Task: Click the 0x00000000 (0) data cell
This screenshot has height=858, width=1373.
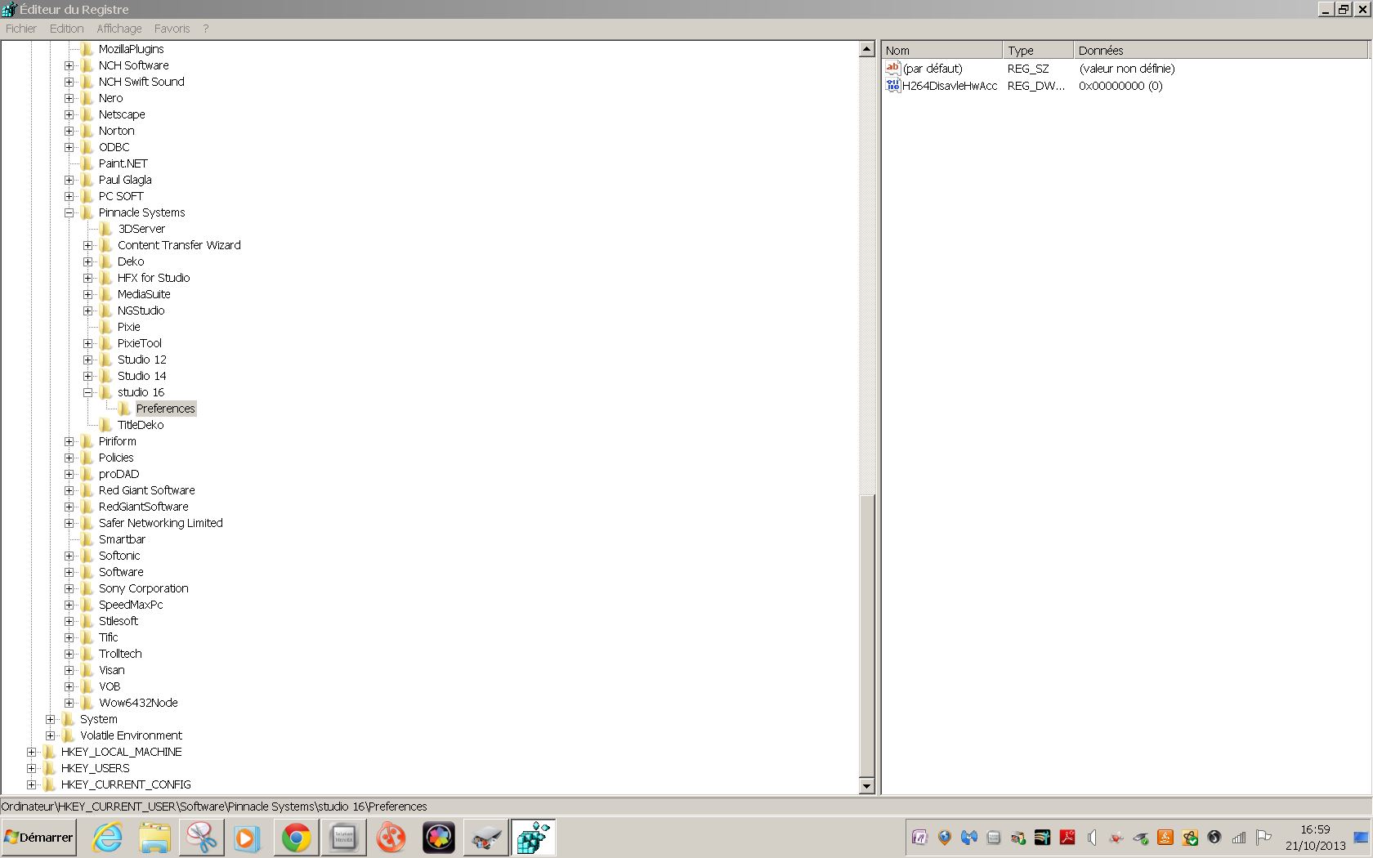Action: pos(1120,86)
